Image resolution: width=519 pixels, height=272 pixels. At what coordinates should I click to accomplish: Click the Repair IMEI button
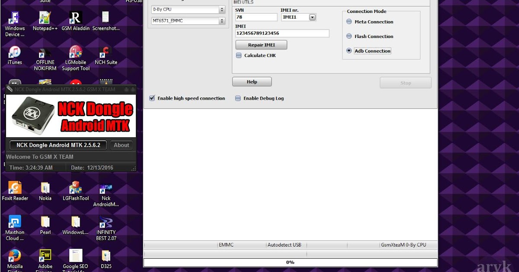tap(261, 44)
